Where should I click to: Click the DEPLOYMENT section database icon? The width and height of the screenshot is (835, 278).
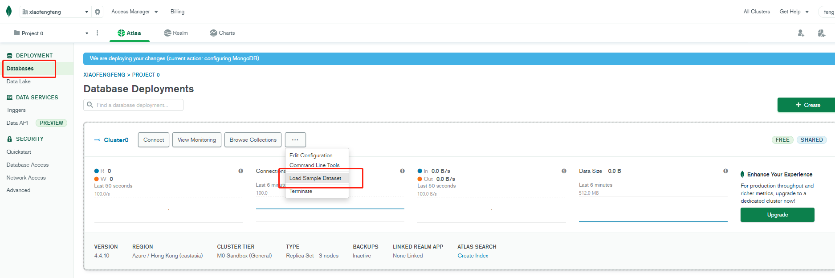[x=10, y=56]
